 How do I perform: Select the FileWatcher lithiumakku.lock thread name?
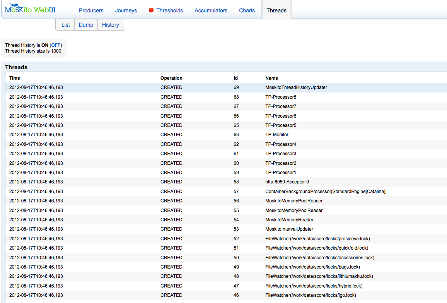point(319,276)
